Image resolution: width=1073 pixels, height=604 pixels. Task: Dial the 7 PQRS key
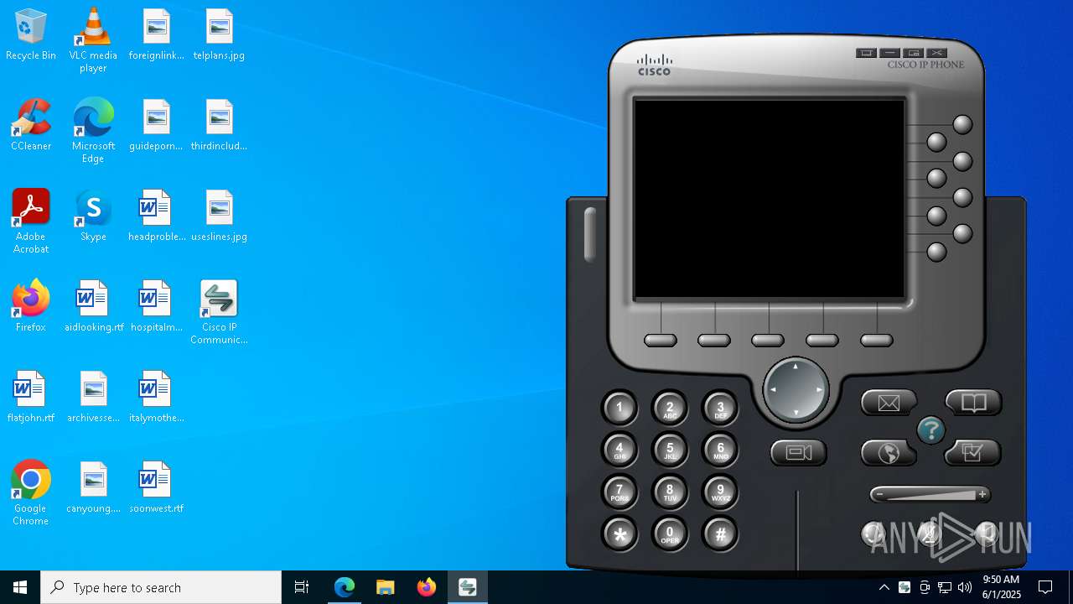pyautogui.click(x=619, y=492)
